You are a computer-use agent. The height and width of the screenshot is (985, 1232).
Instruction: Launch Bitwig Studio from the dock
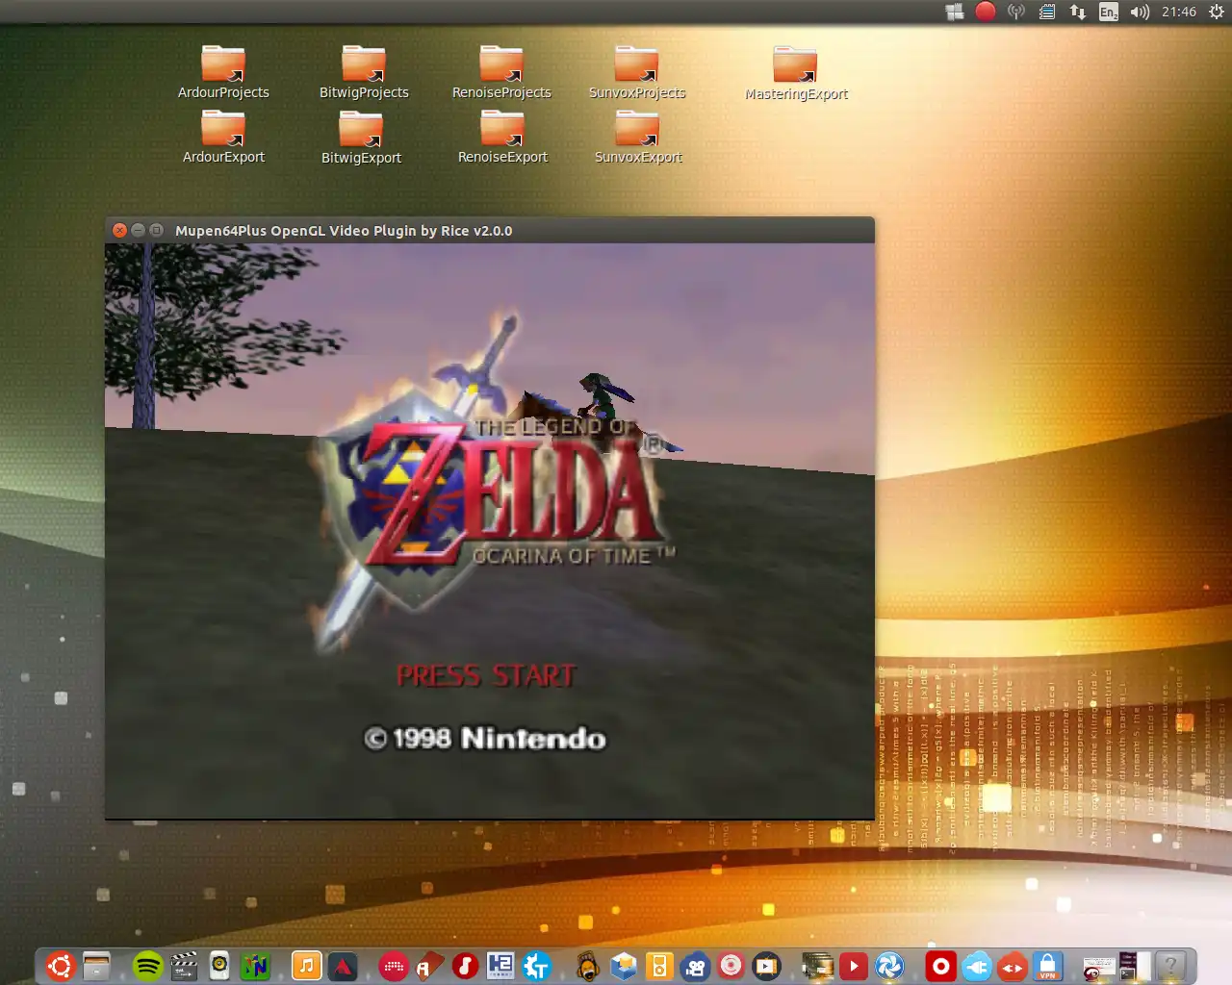click(x=394, y=965)
